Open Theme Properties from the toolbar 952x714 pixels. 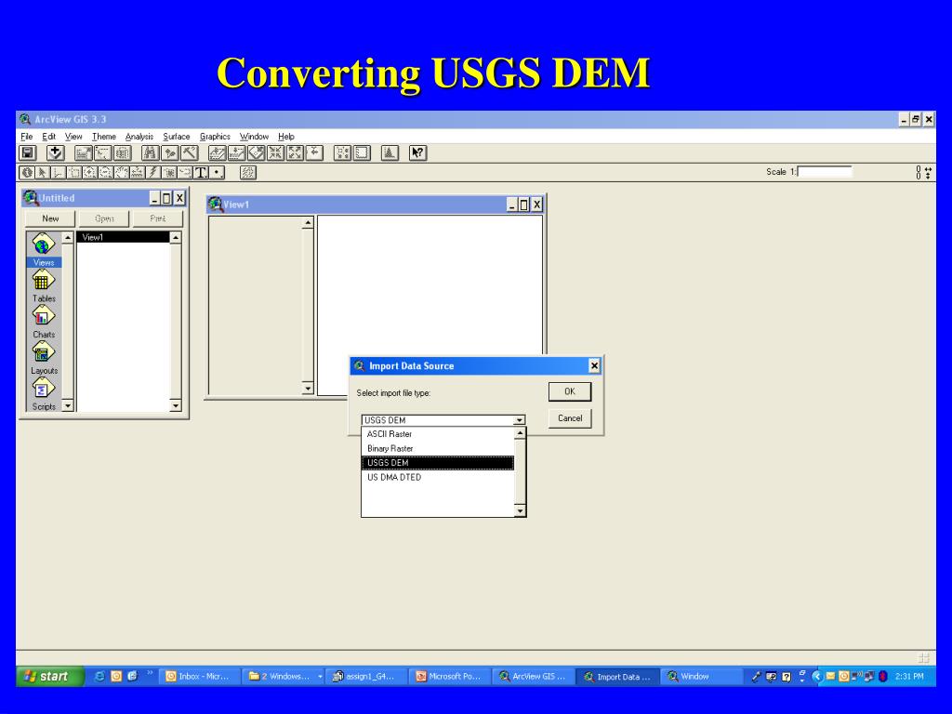[x=83, y=153]
